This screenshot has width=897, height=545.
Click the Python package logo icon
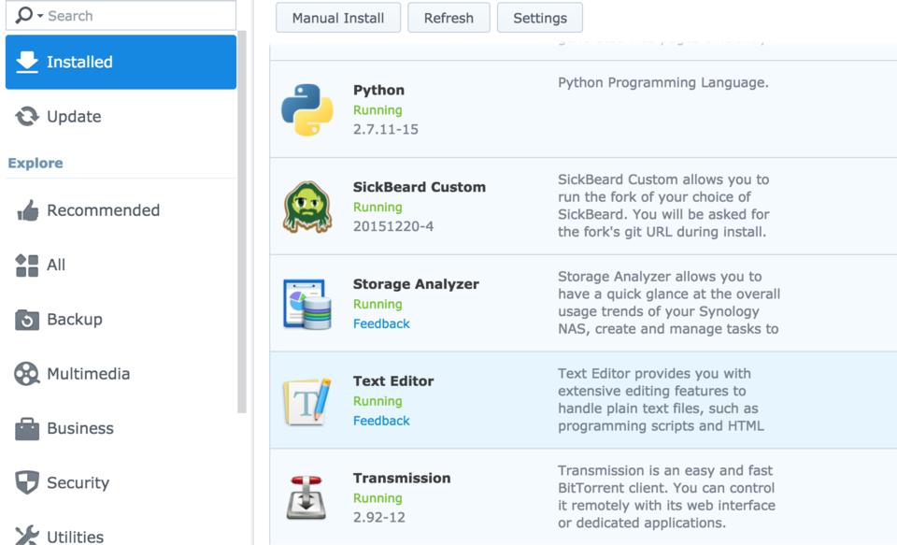point(307,110)
